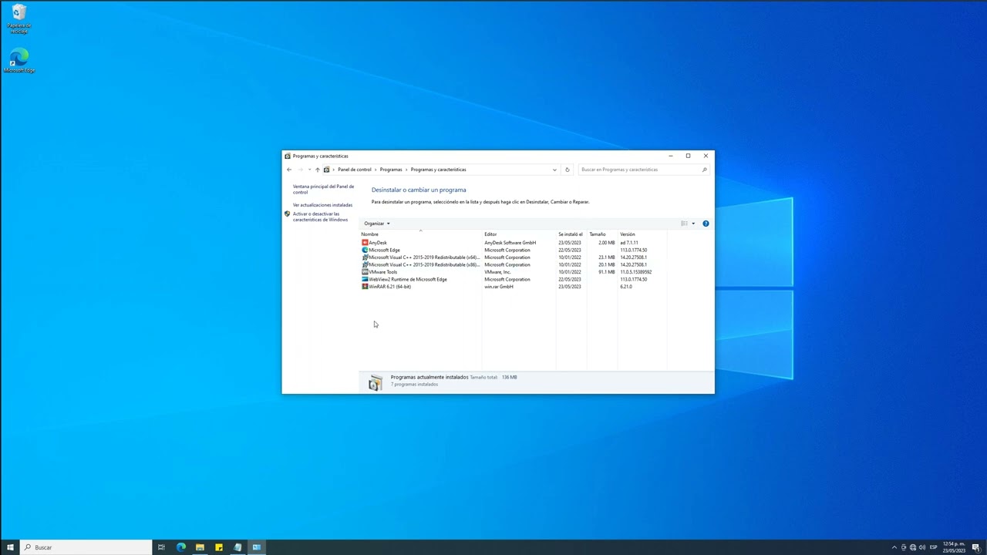Click the search magnifier in the window

[705, 170]
